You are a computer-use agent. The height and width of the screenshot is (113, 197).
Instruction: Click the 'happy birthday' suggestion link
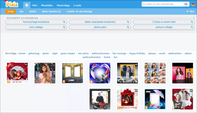[137, 53]
